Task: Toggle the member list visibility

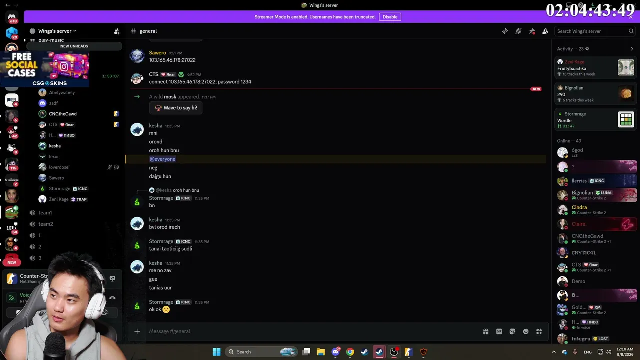Action: point(545,31)
